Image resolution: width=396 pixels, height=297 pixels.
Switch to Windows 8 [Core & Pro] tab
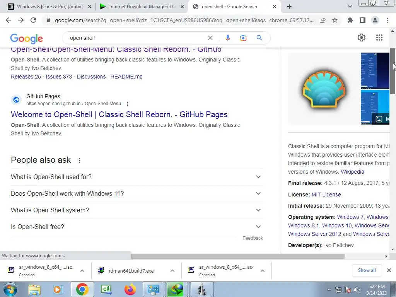pyautogui.click(x=50, y=7)
